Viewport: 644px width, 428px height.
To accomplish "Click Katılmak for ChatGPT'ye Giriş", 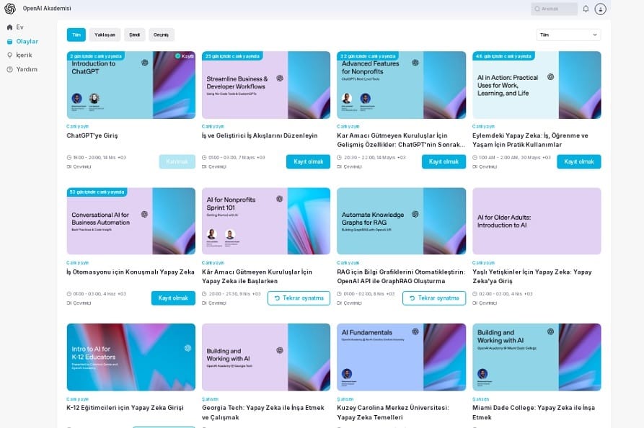I will point(177,161).
